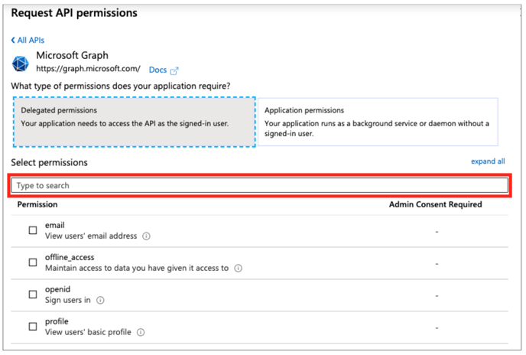Open the Docs link
The image size is (526, 355).
click(x=157, y=70)
